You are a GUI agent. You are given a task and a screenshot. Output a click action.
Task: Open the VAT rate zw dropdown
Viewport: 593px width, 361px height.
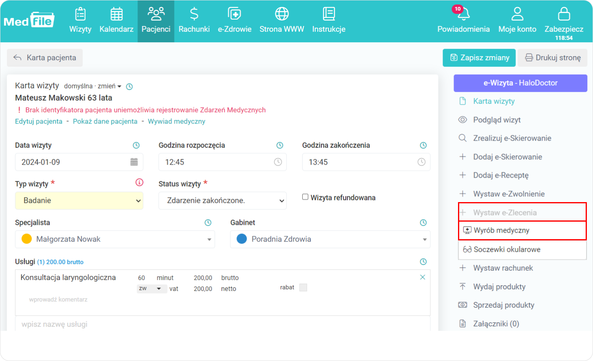152,288
